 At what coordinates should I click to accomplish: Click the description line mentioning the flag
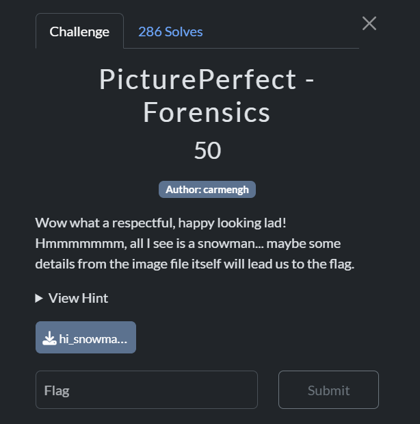coord(194,264)
